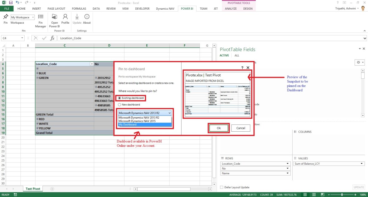Collapse the GREEN group in pivot table

(38, 77)
